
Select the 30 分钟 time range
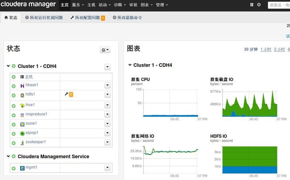[x=251, y=49]
